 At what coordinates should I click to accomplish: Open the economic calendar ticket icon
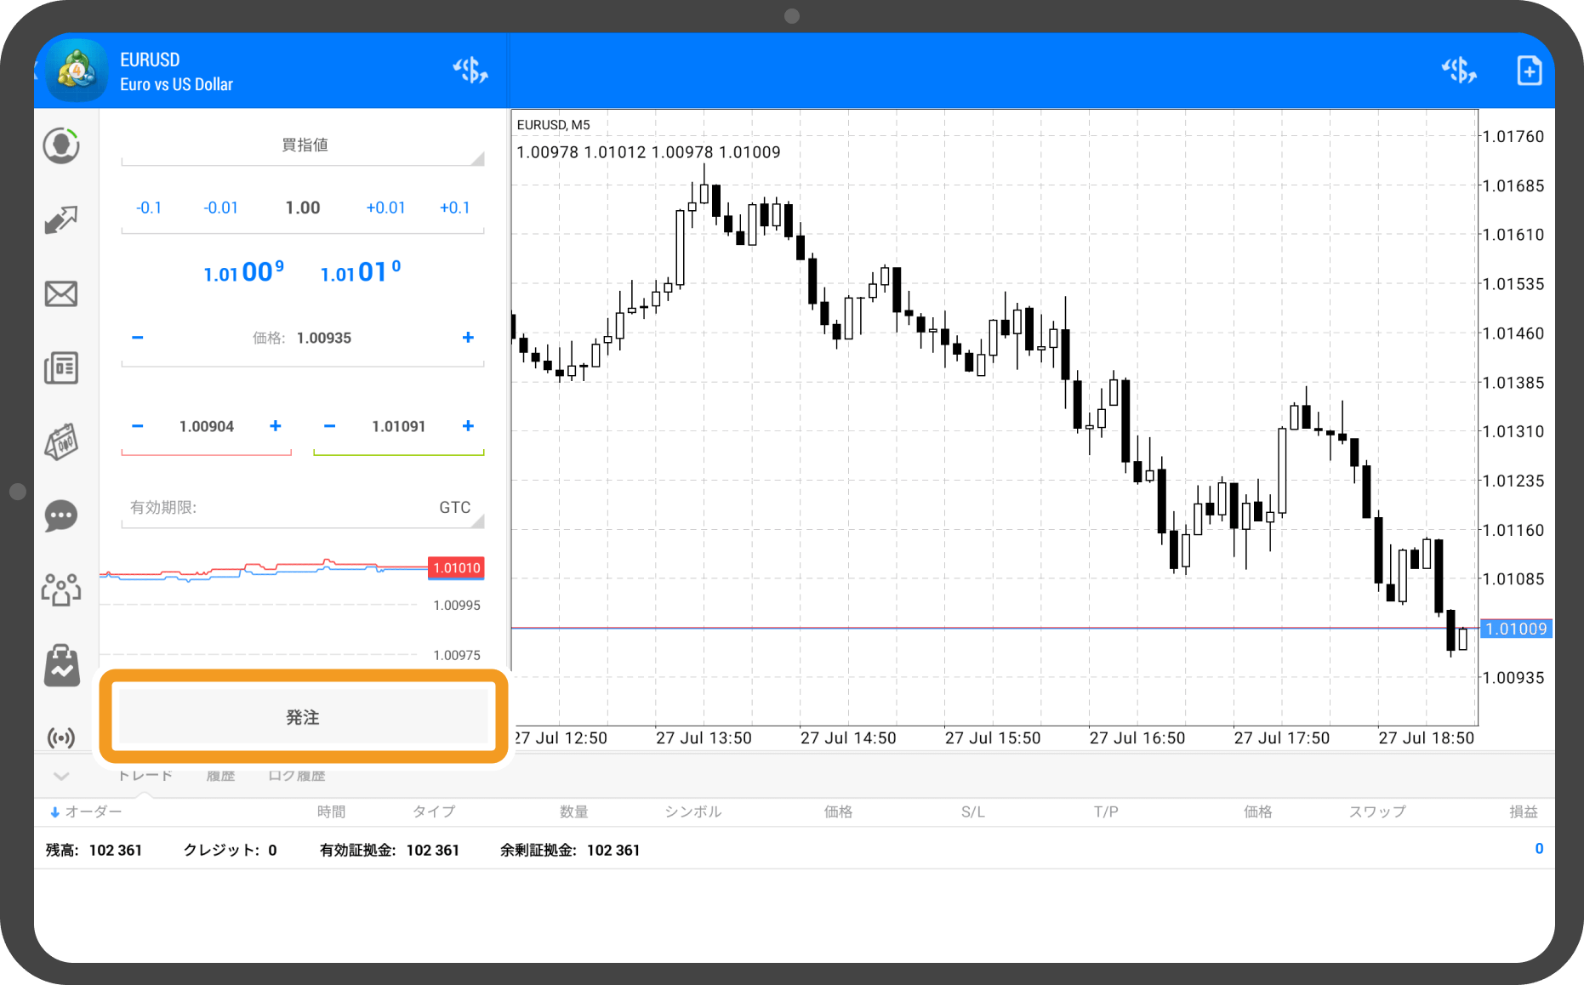point(61,442)
